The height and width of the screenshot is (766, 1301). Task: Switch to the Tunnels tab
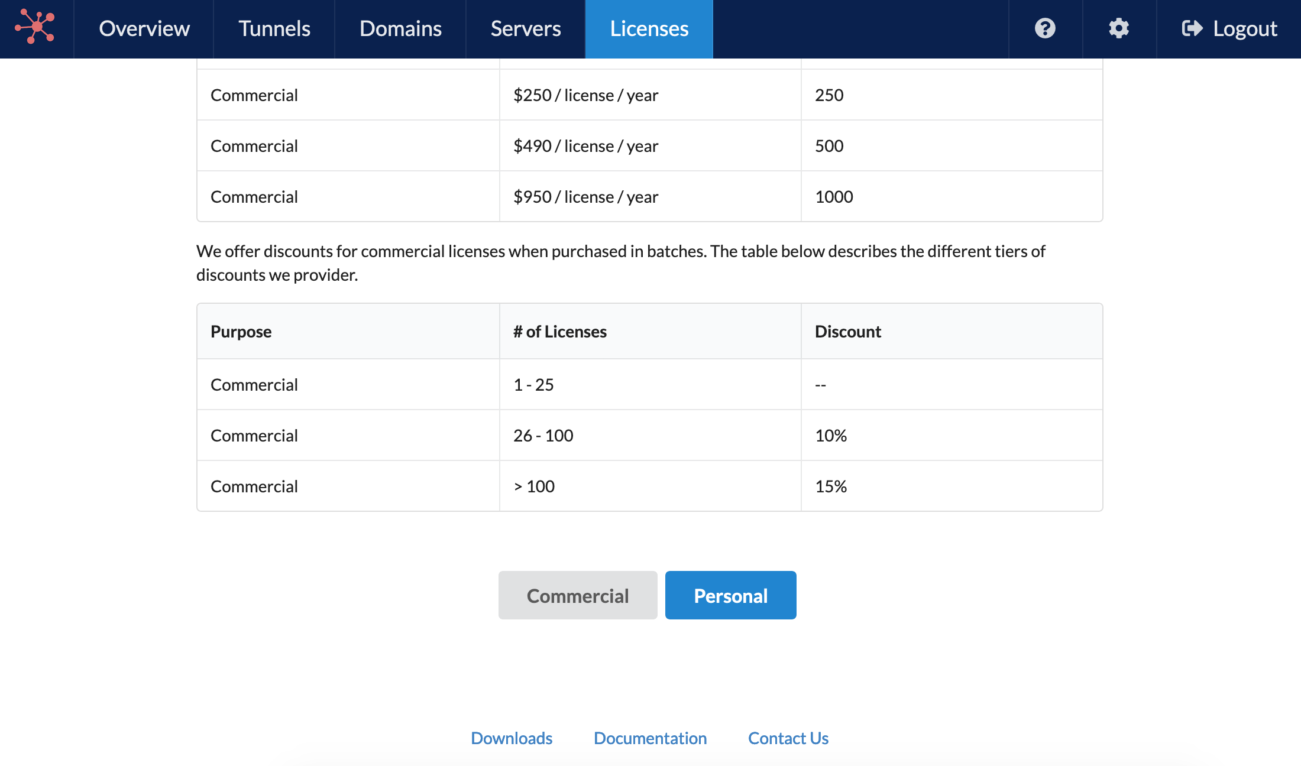(x=274, y=28)
